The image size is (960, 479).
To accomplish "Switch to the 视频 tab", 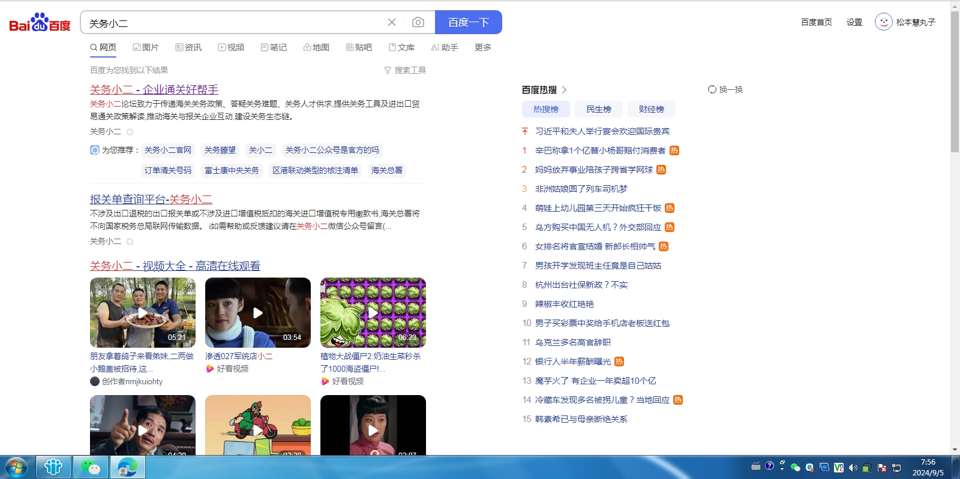I will tap(231, 47).
